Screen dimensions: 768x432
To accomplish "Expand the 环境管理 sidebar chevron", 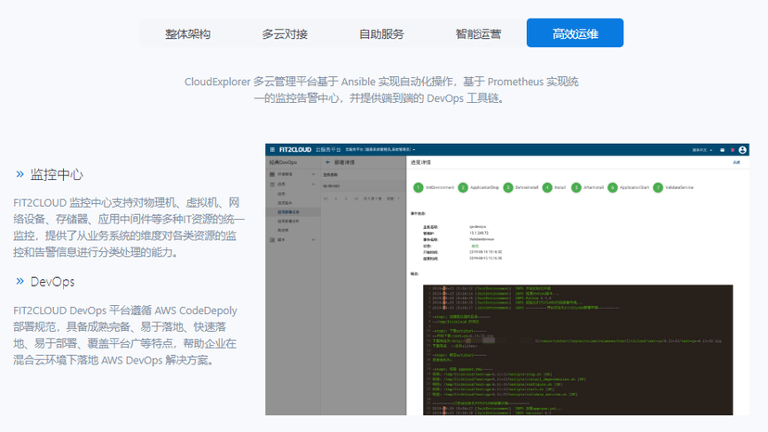I will pos(314,174).
